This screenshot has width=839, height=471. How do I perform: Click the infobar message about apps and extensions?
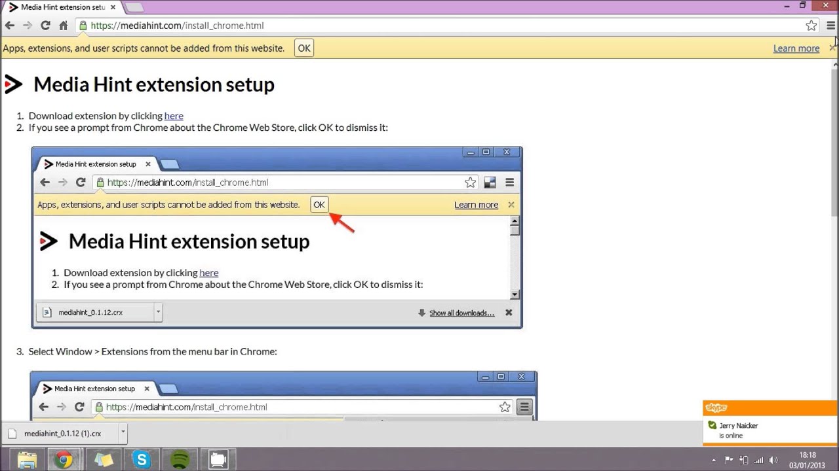tap(144, 48)
